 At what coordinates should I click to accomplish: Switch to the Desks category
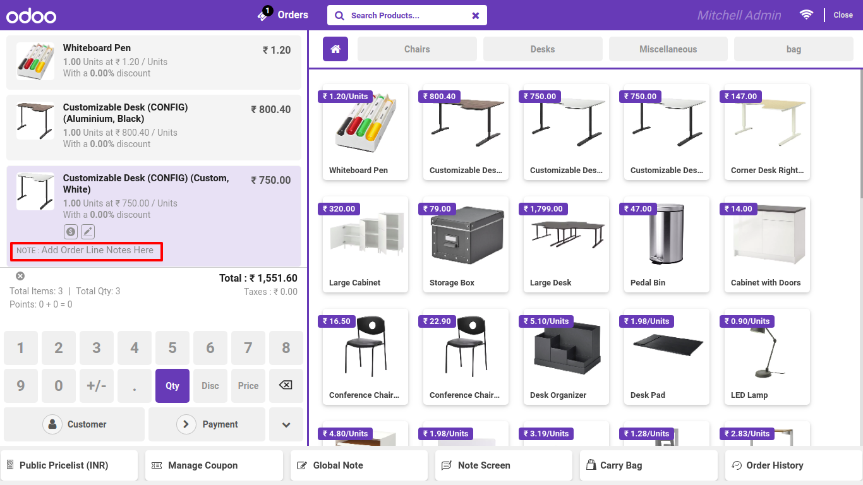click(543, 49)
